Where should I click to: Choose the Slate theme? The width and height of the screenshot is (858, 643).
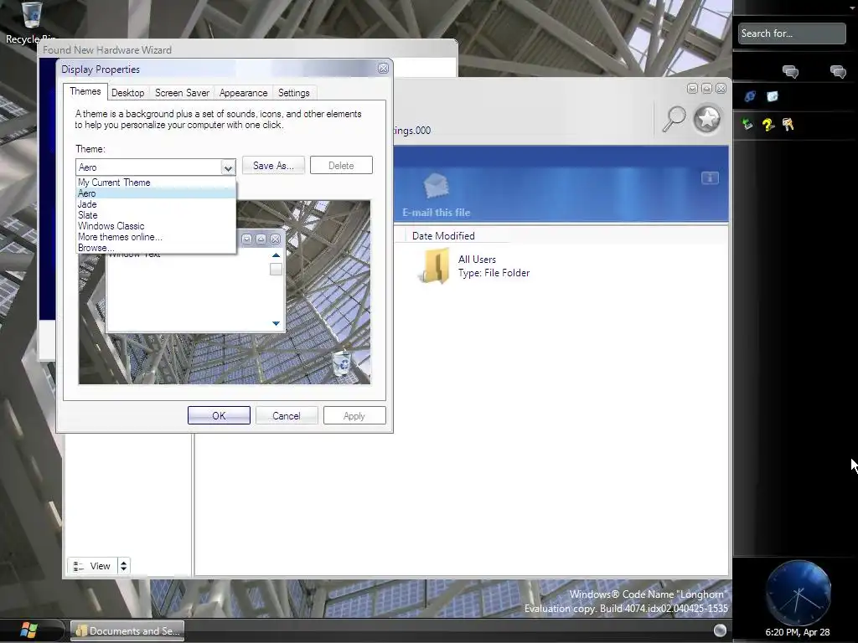coord(156,215)
